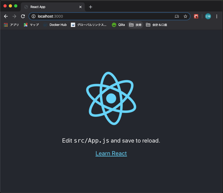The image size is (223, 193).
Task: Close window with red button
Action: click(x=5, y=6)
